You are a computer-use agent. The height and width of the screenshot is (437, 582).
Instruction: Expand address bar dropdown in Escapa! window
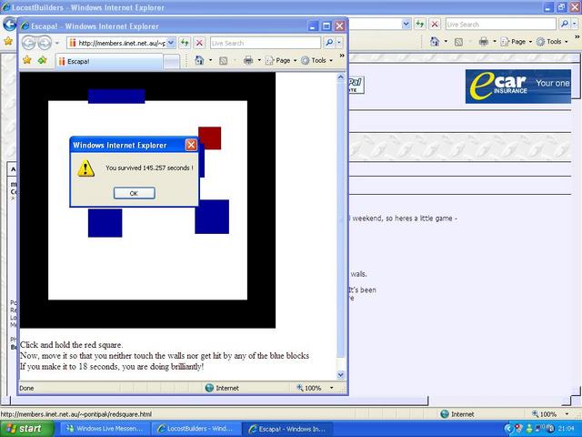pyautogui.click(x=170, y=43)
